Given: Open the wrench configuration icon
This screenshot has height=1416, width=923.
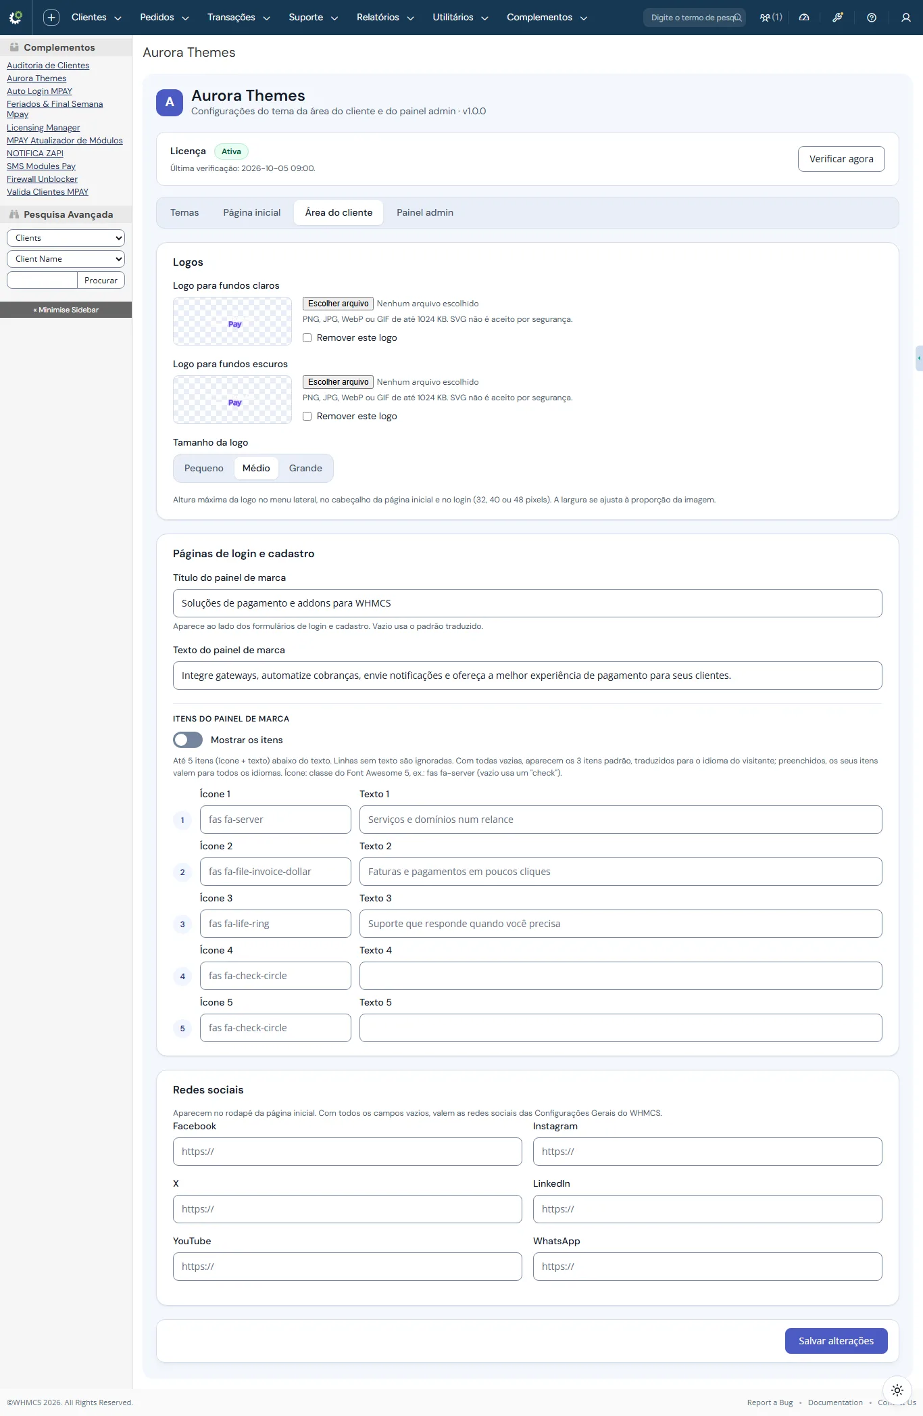Looking at the screenshot, I should (838, 18).
